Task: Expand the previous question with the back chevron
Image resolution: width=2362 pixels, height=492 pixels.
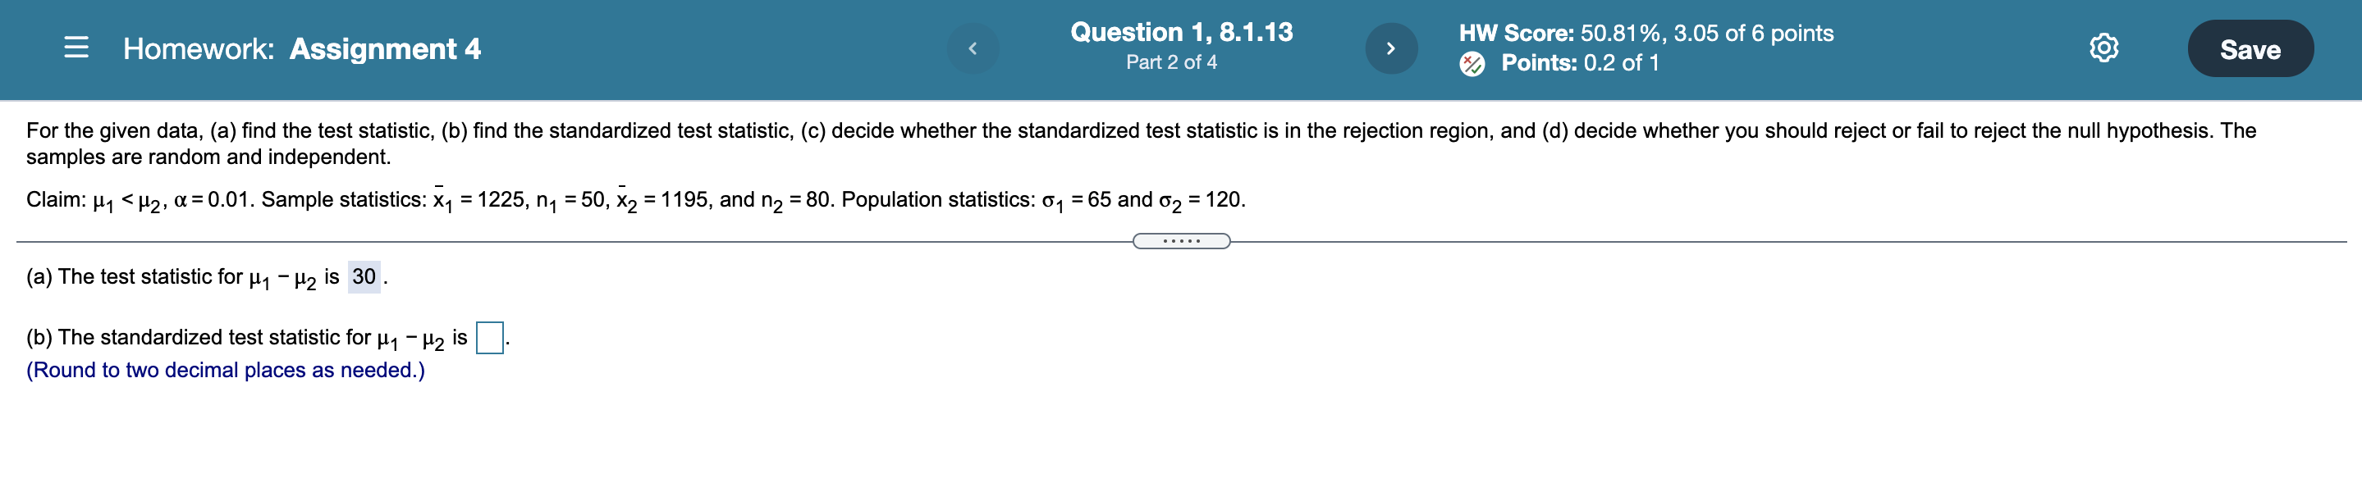Action: (x=974, y=49)
